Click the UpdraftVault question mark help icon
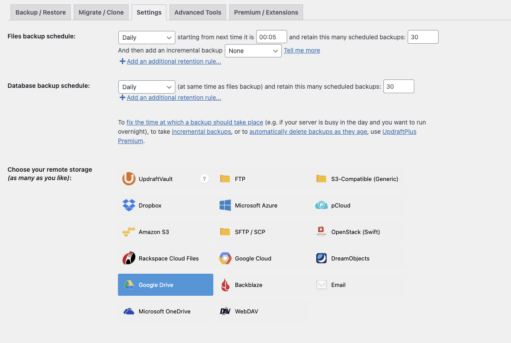Screen dimensions: 511x343 (x=204, y=179)
